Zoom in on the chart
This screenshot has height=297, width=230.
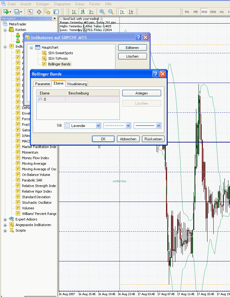pyautogui.click(x=102, y=12)
